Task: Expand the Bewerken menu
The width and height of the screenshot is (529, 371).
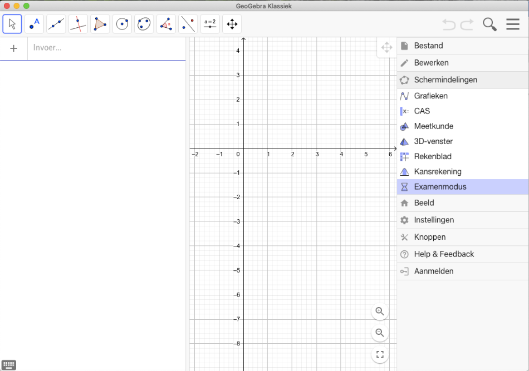Action: pos(463,63)
